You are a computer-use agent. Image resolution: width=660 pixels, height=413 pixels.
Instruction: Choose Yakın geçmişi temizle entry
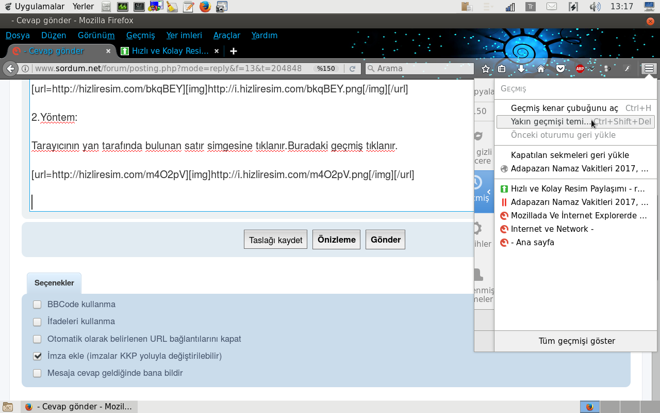pos(575,121)
